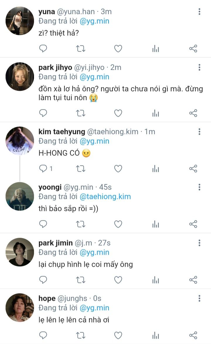
Task: Reply to yuna's tweet
Action: pyautogui.click(x=43, y=48)
